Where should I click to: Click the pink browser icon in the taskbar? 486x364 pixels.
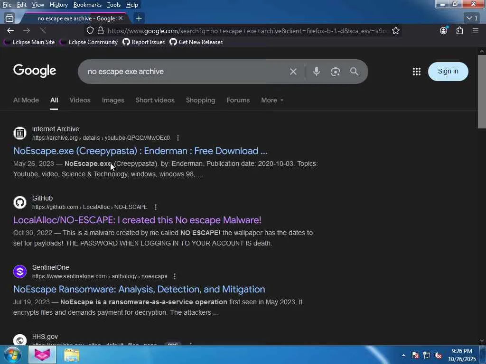pos(42,355)
